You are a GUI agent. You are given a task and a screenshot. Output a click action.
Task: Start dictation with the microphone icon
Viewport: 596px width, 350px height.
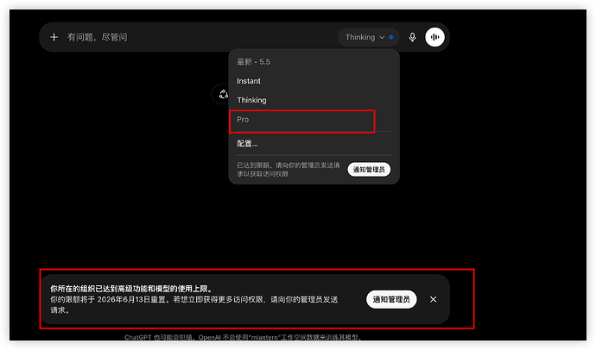412,37
